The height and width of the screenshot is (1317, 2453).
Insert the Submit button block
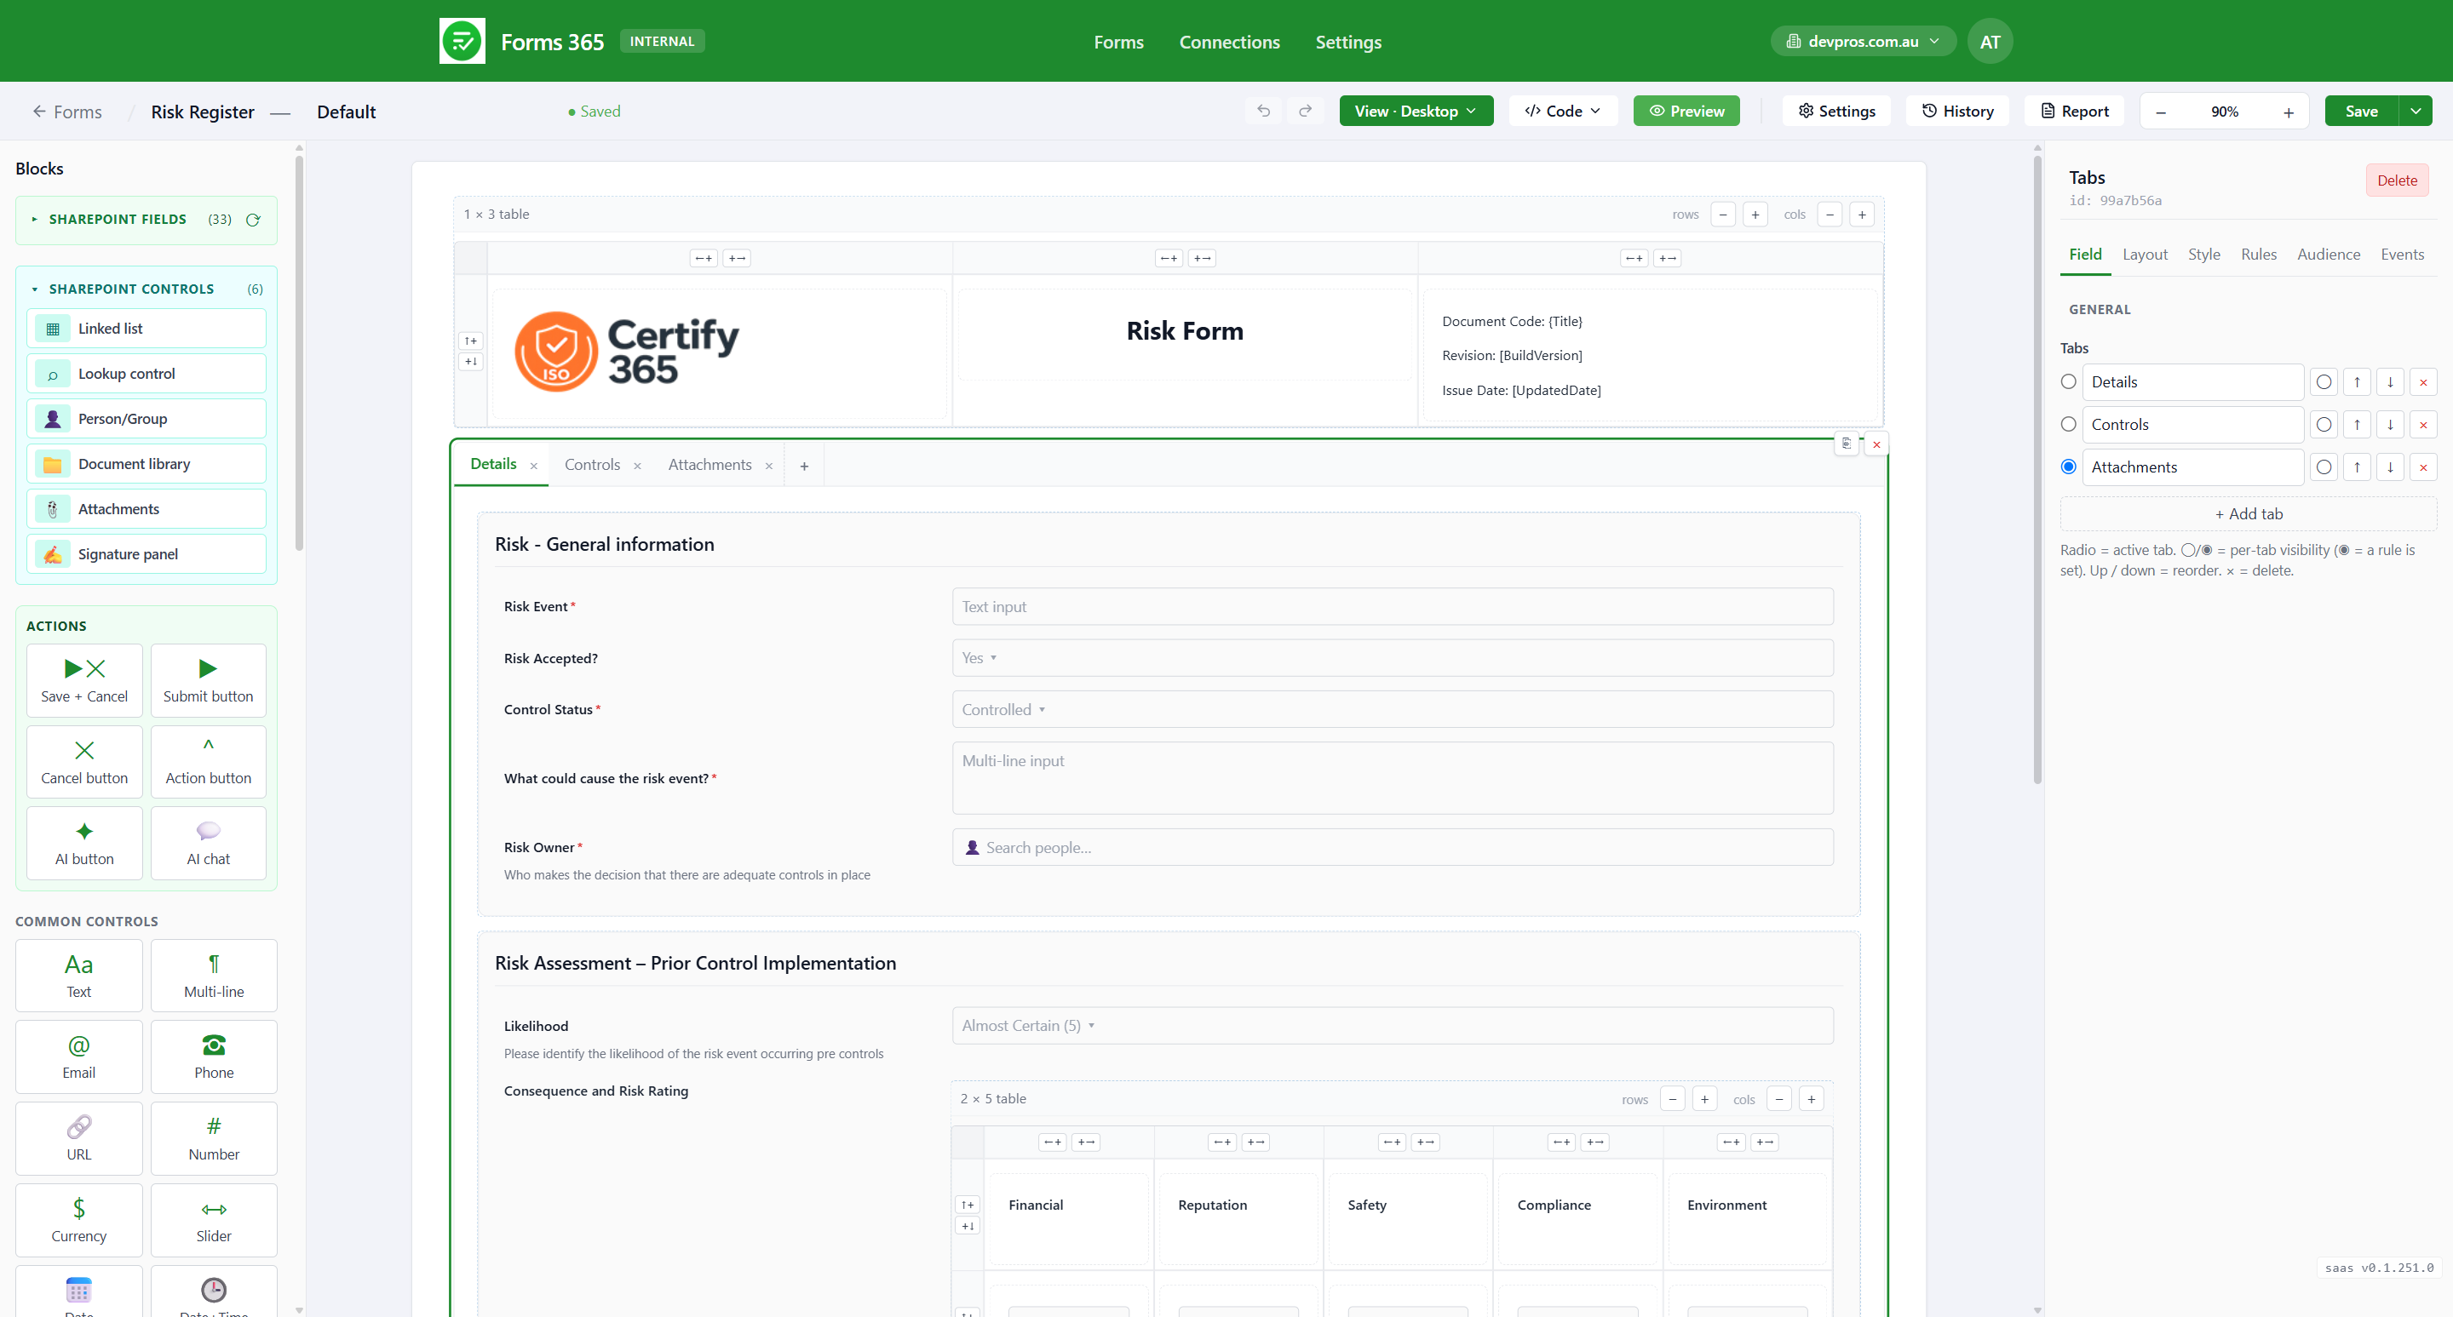[209, 680]
